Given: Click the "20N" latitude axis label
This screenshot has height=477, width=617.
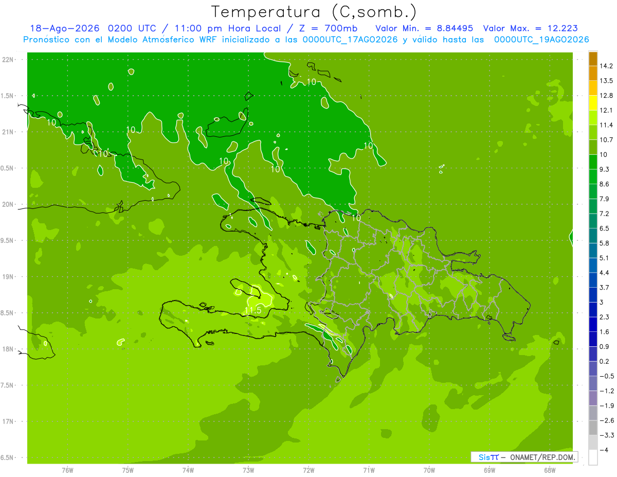Looking at the screenshot, I should pos(8,204).
